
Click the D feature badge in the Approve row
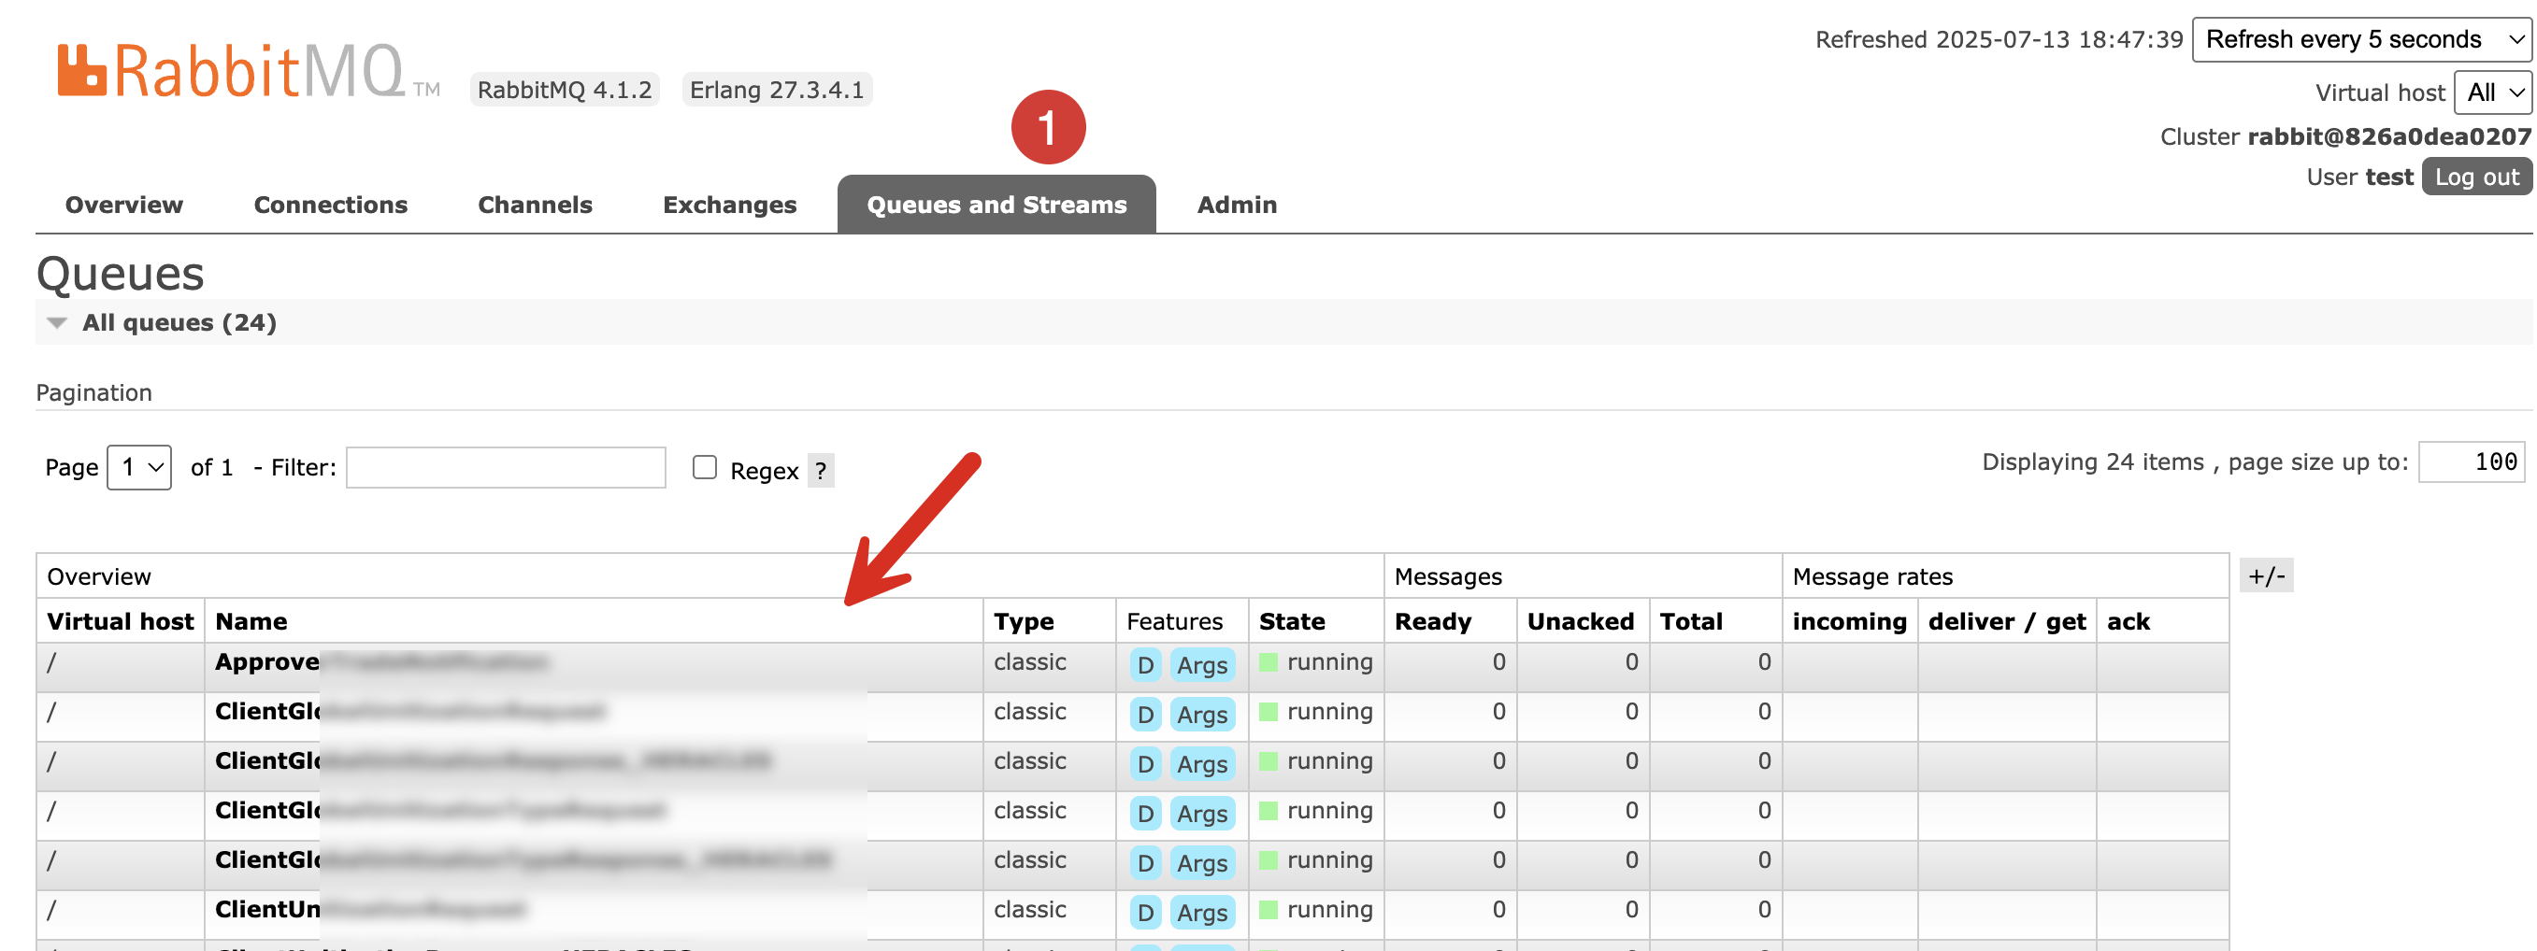[x=1144, y=665]
